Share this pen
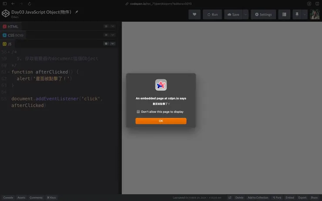Viewport: 322px width, 201px height. 314,198
